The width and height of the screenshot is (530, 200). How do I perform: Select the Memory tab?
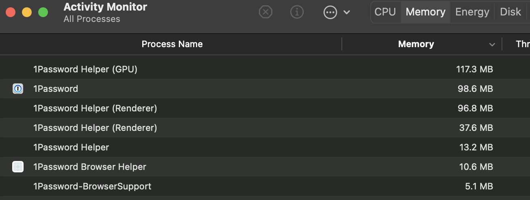click(x=426, y=12)
